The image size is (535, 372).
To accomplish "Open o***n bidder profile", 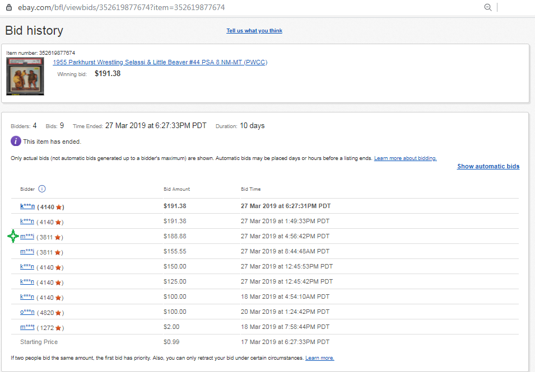I will point(27,312).
